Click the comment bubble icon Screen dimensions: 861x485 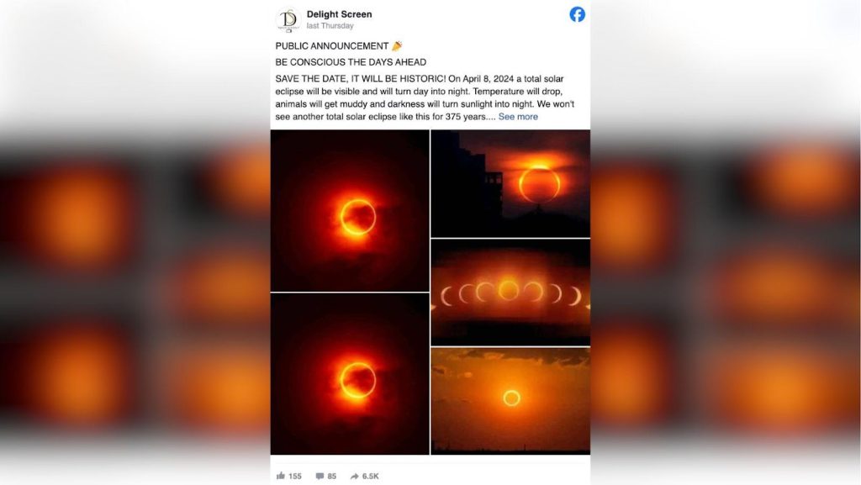click(x=320, y=477)
